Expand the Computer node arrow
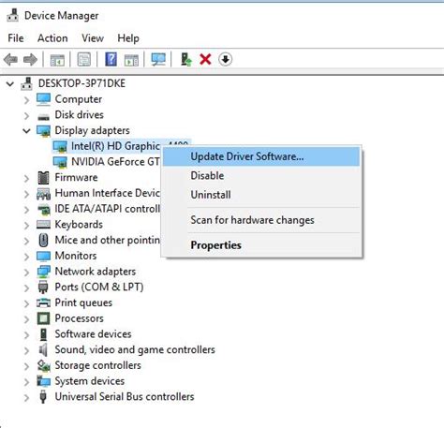The width and height of the screenshot is (444, 428). coord(27,100)
